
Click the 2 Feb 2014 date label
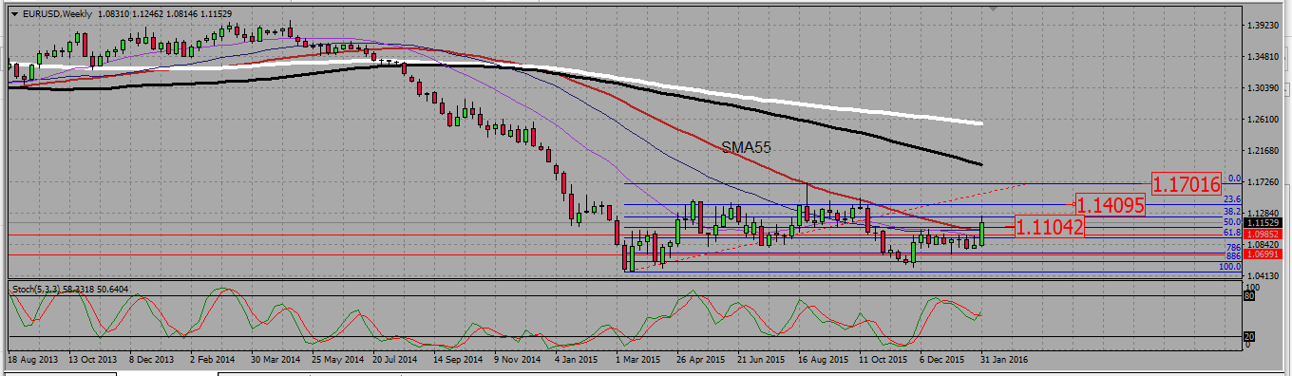tap(212, 361)
